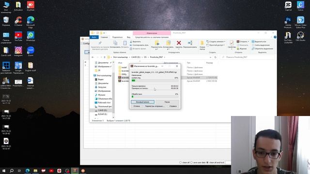This screenshot has height=174, width=310.
Task: Open the OBS Studio desktop shortcut
Action: [300, 37]
